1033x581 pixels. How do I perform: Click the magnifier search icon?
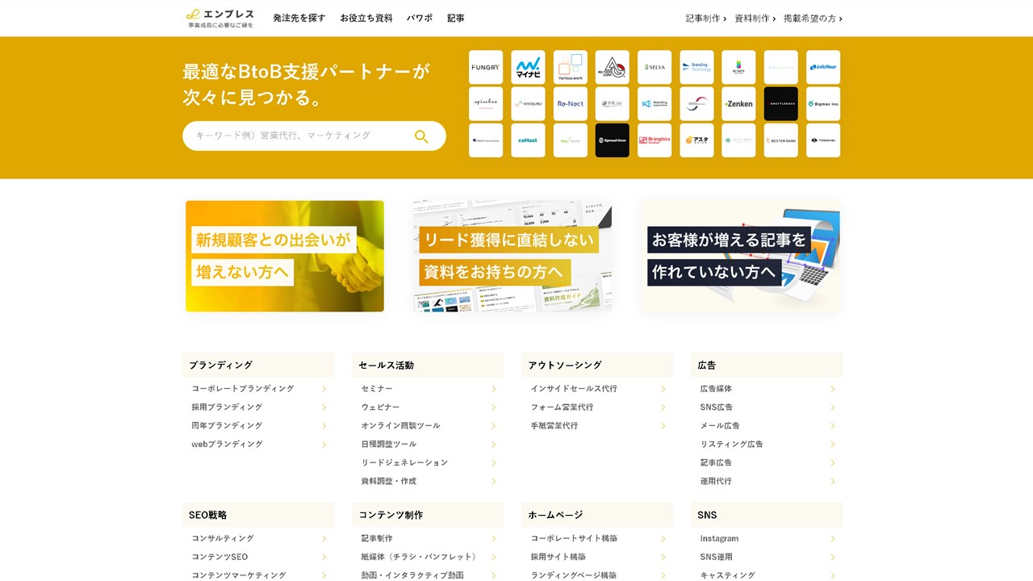[x=422, y=136]
